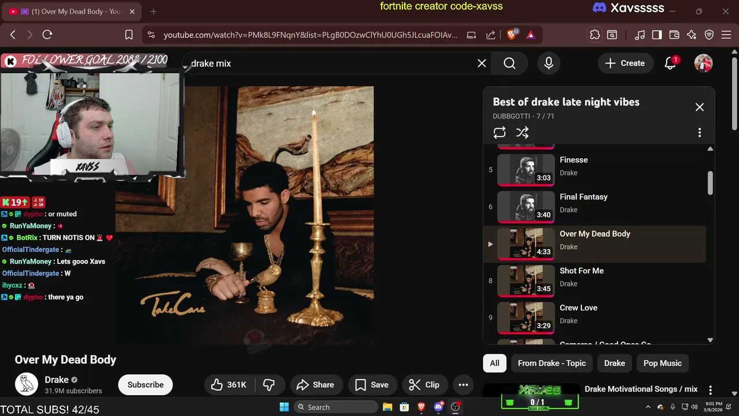Play Shot For Me from playlist
This screenshot has height=416, width=739.
[595, 281]
